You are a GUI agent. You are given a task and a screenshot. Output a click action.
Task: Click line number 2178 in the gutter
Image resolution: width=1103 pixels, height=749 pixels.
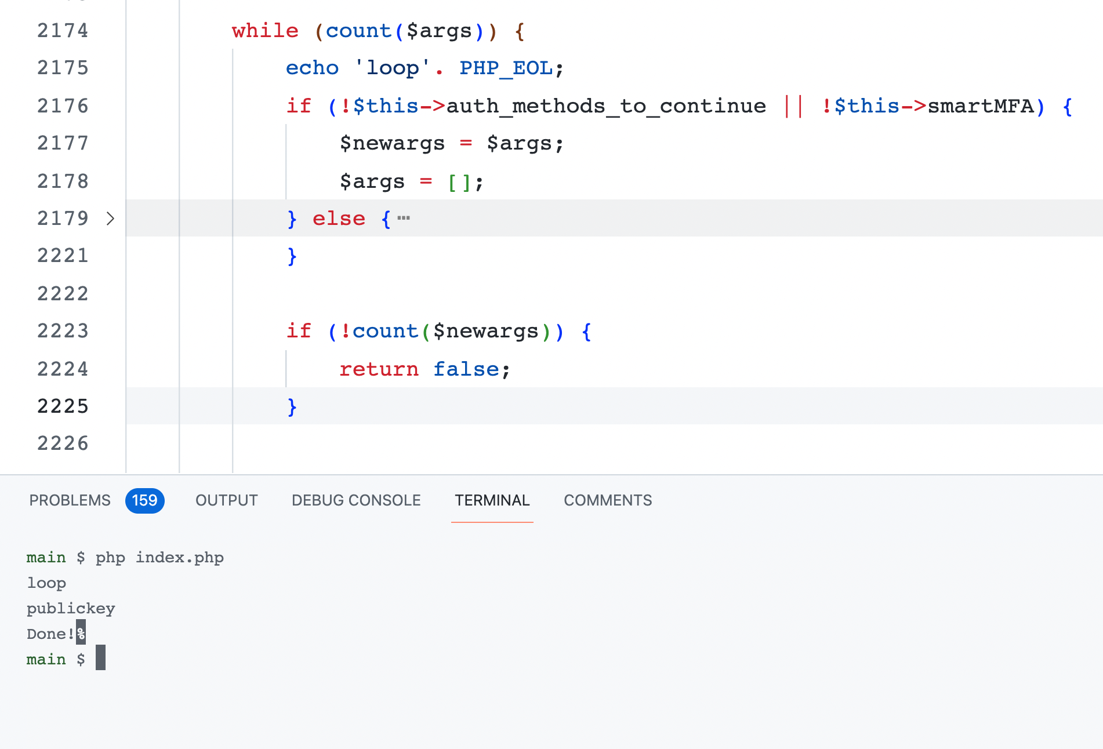coord(63,181)
